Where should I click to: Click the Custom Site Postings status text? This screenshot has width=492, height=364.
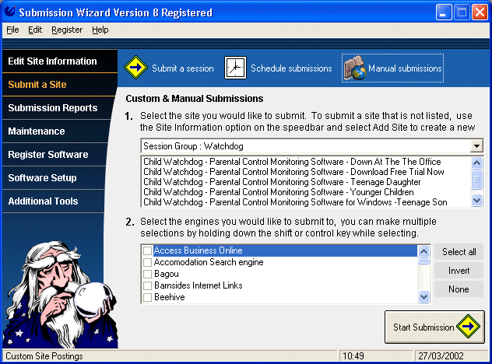coord(44,356)
